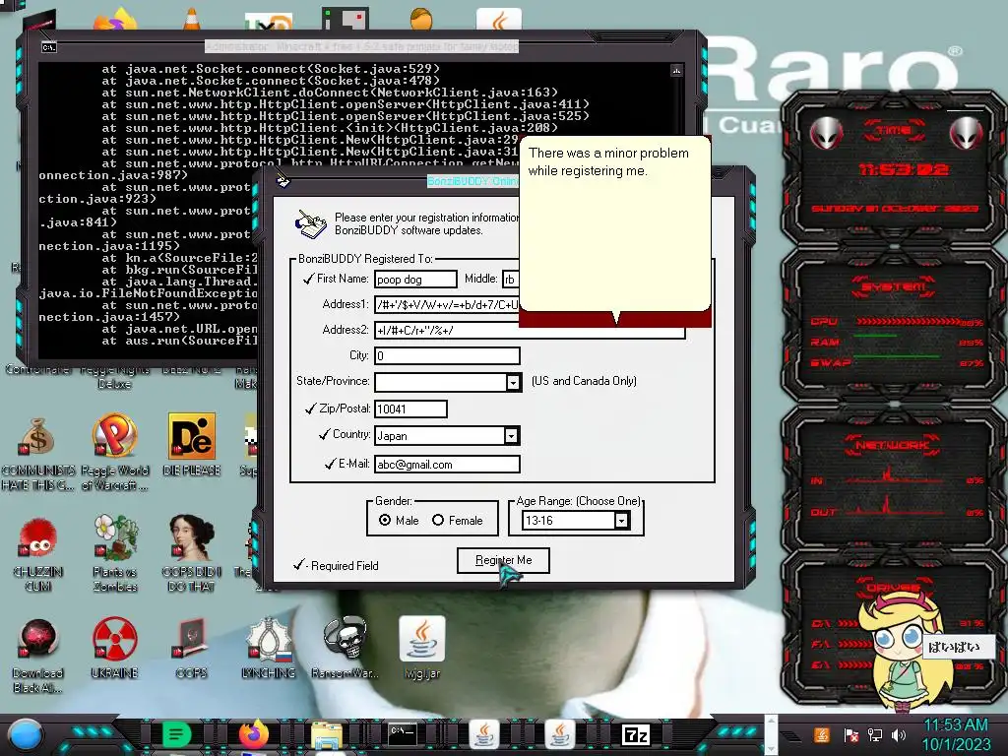Open Peggle World of Warcraft desktop icon
This screenshot has width=1008, height=756.
click(x=114, y=453)
